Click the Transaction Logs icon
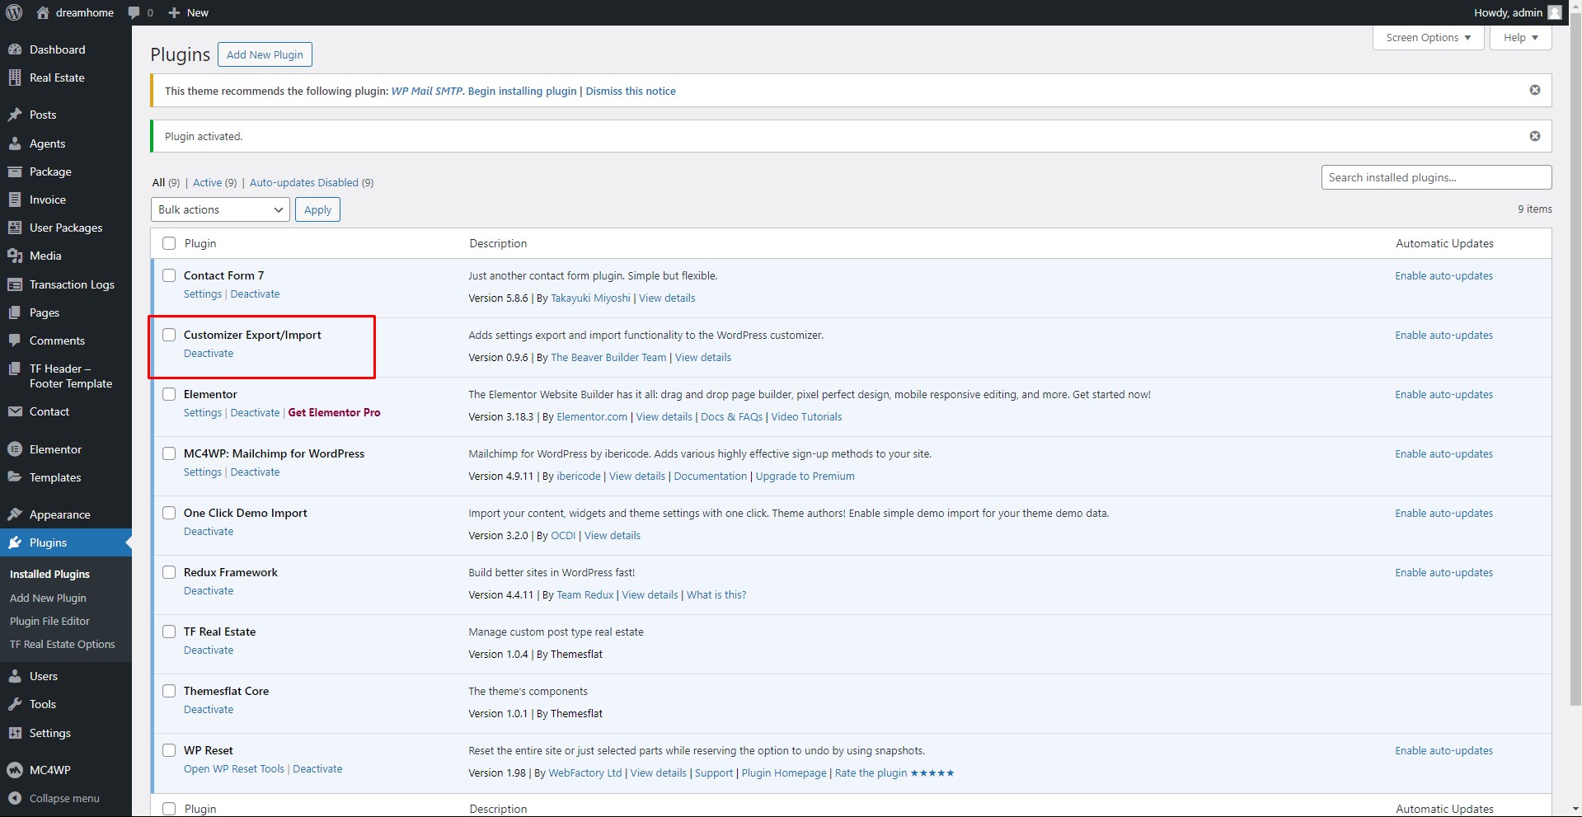The width and height of the screenshot is (1582, 817). point(15,284)
